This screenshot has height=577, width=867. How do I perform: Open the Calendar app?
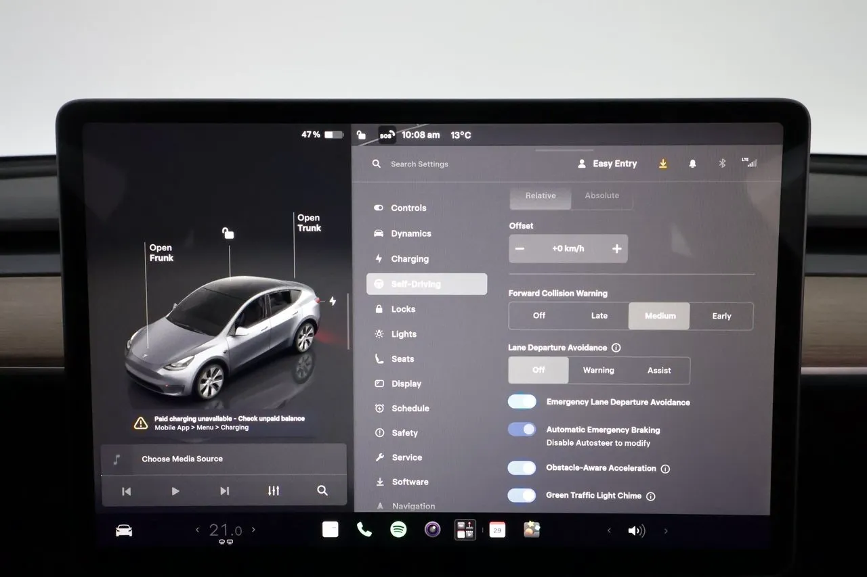tap(497, 530)
